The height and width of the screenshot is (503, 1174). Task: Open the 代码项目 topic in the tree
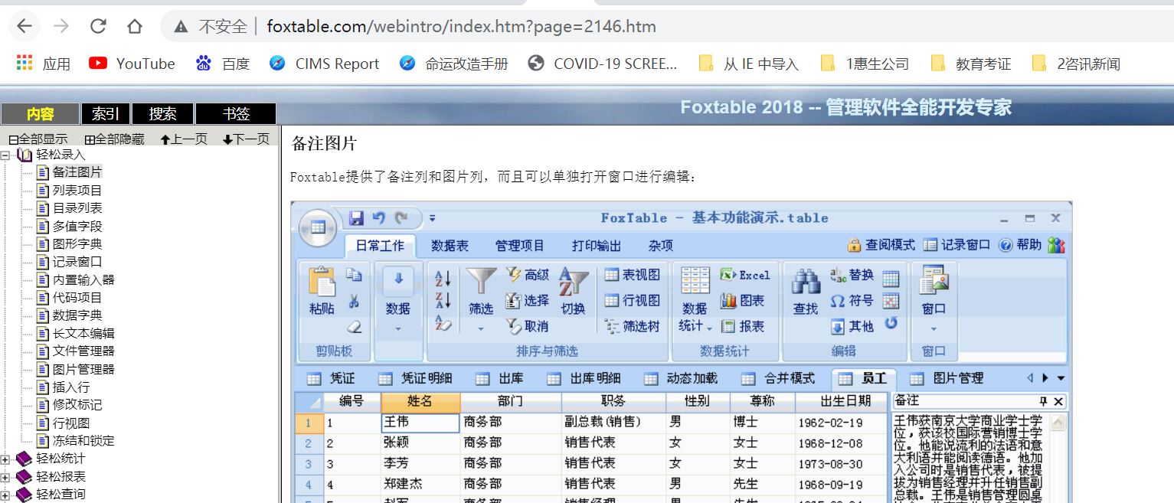[x=77, y=298]
